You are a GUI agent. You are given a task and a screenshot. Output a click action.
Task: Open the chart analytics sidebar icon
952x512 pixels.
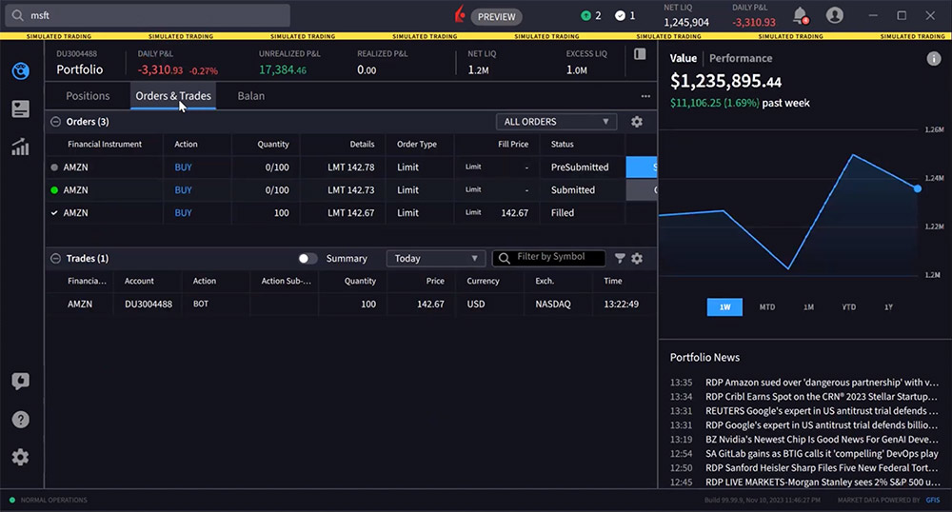[x=20, y=148]
